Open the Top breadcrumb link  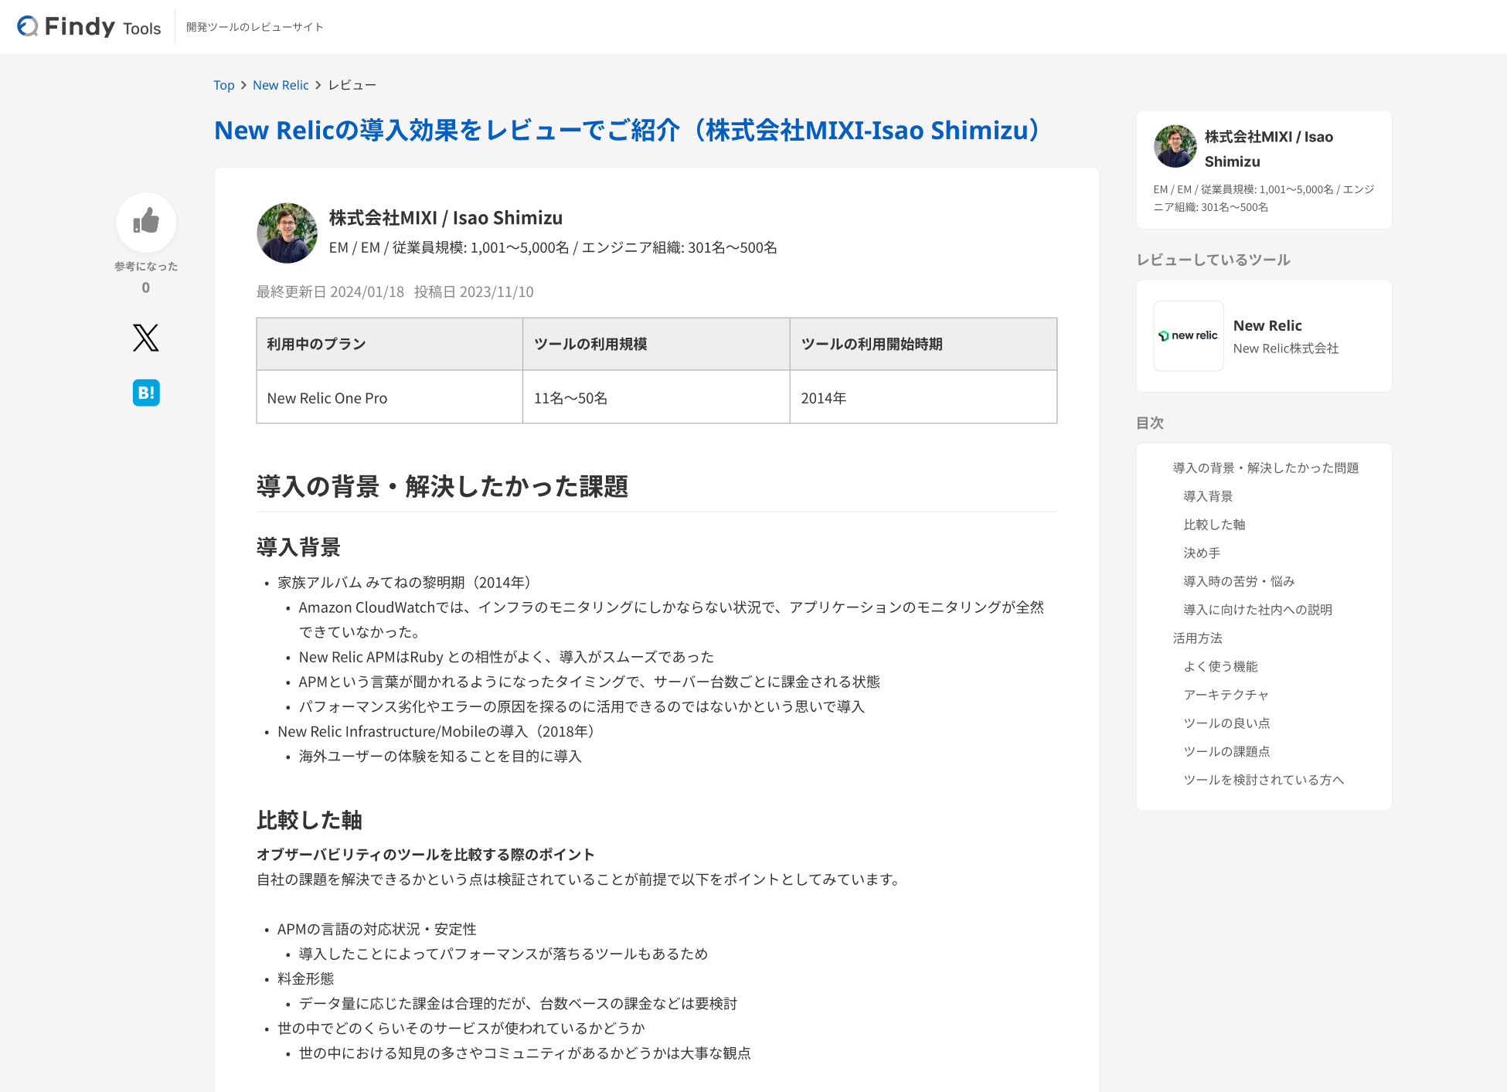click(223, 85)
